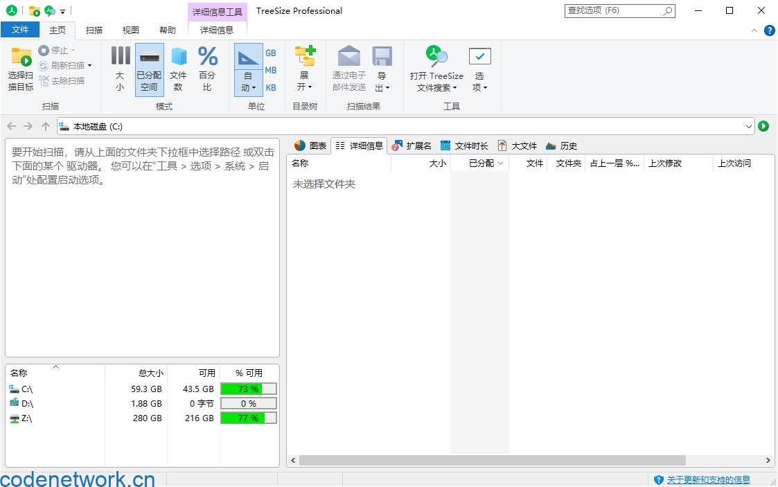
Task: Switch to size mode icon
Action: pyautogui.click(x=120, y=56)
